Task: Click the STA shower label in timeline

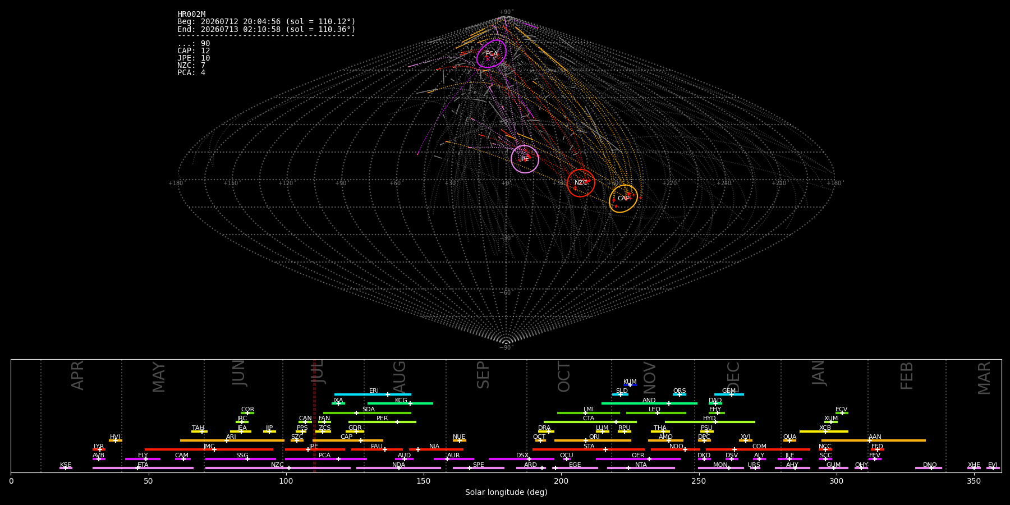Action: click(589, 447)
